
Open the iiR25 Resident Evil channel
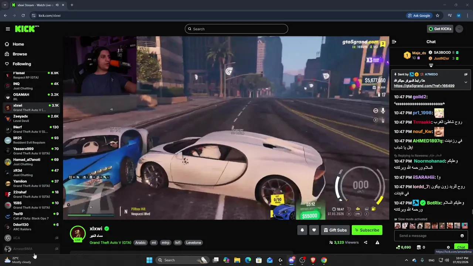[31, 140]
